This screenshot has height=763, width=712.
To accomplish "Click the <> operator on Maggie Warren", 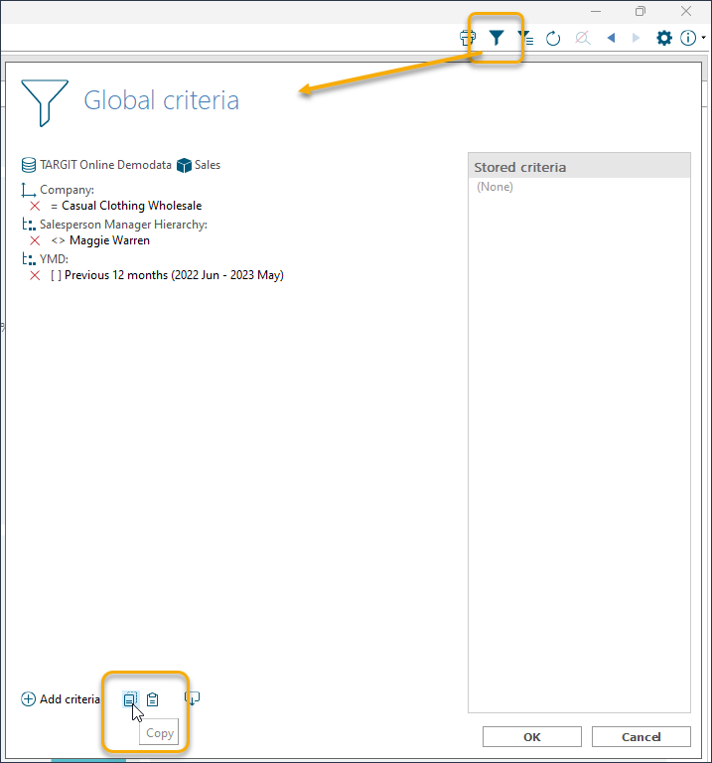I will (58, 240).
